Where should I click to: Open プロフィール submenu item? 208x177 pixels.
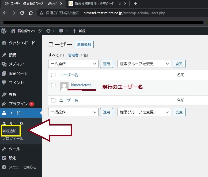[13, 138]
